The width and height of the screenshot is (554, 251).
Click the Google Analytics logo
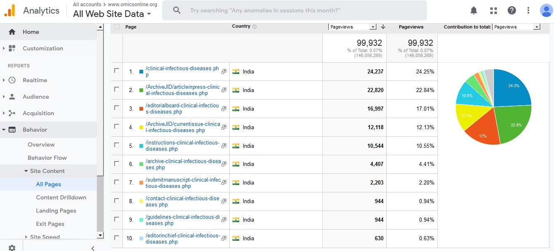10,10
